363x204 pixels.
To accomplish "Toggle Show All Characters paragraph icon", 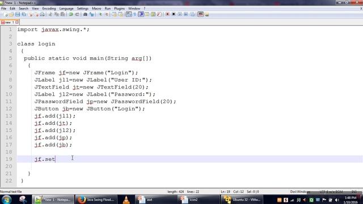I will 135,14.
